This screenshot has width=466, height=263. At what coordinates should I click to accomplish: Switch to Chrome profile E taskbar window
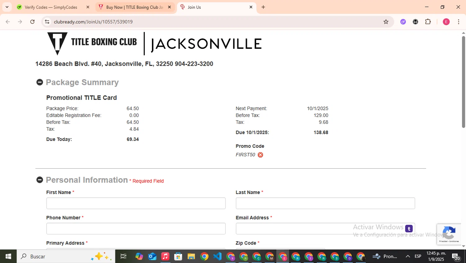coord(283,256)
